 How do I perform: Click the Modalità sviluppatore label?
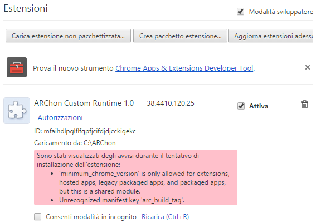[x=281, y=12]
